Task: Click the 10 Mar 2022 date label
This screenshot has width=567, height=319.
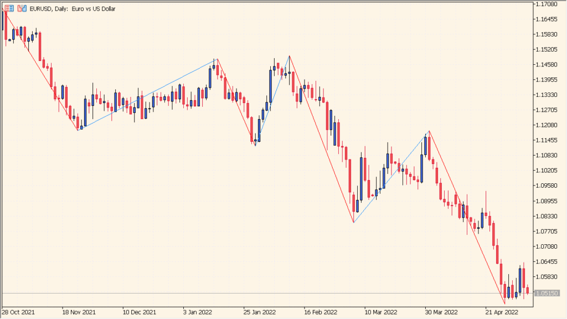Action: (381, 312)
